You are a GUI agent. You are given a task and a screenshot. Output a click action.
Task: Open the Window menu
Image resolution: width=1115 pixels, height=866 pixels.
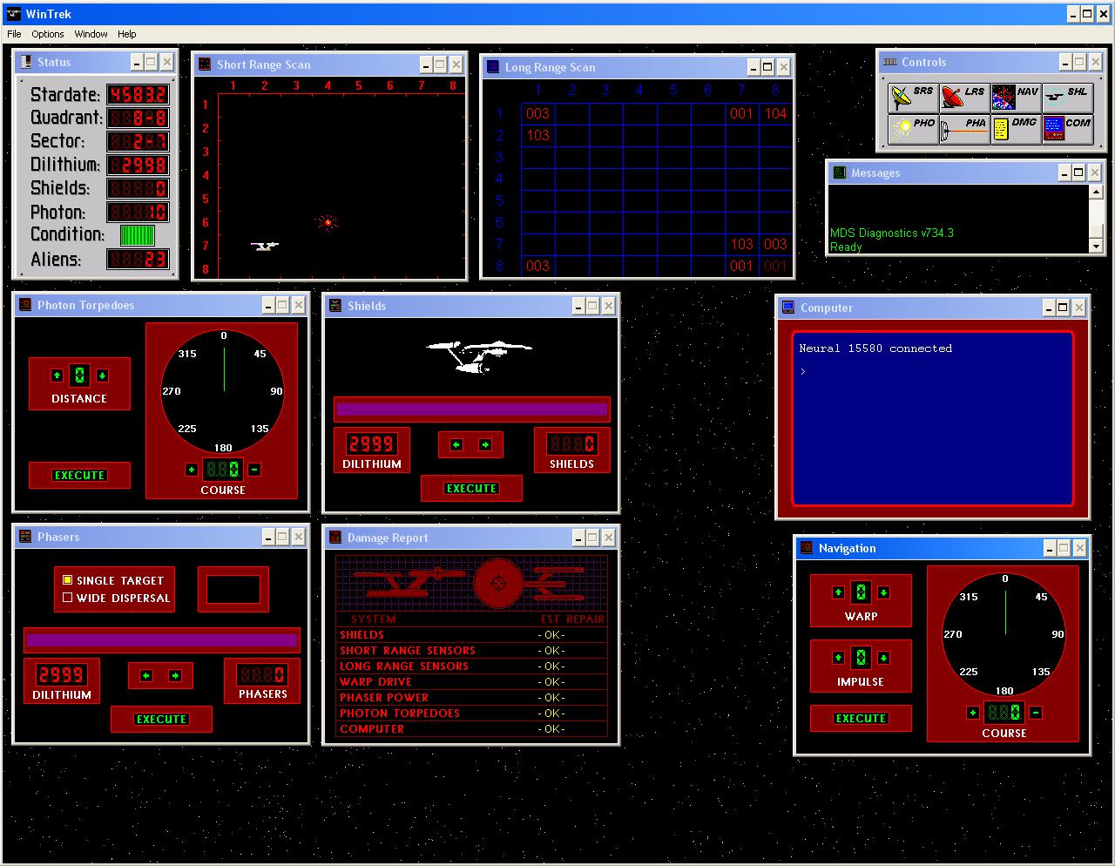point(91,34)
